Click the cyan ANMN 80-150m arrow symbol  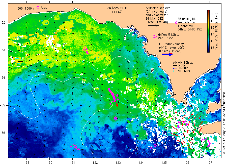[x=175, y=71]
